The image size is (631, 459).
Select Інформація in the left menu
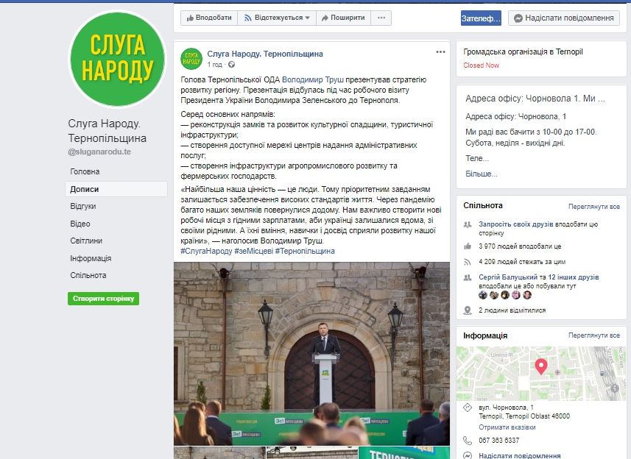point(91,258)
